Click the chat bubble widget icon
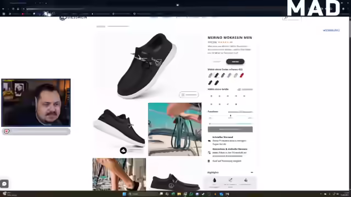The width and height of the screenshot is (351, 197). coord(4,184)
